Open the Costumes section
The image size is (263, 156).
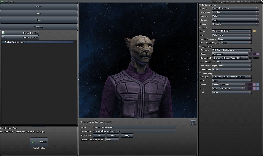tap(39, 27)
